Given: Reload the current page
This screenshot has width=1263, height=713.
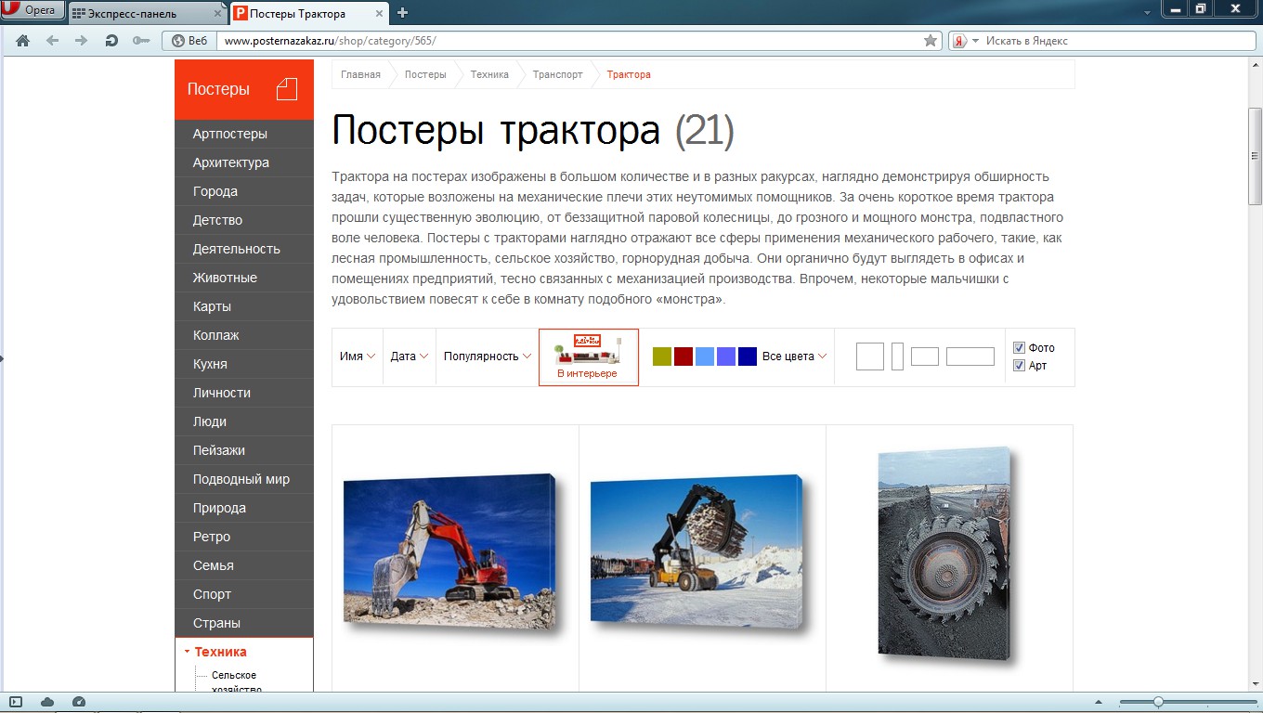Looking at the screenshot, I should coord(111,41).
